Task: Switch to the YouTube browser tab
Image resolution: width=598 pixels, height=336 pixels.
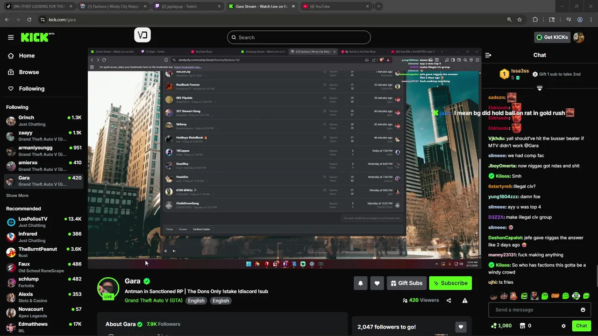Action: pyautogui.click(x=335, y=7)
